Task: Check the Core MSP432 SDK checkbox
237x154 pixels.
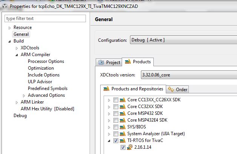Action: tap(116, 114)
